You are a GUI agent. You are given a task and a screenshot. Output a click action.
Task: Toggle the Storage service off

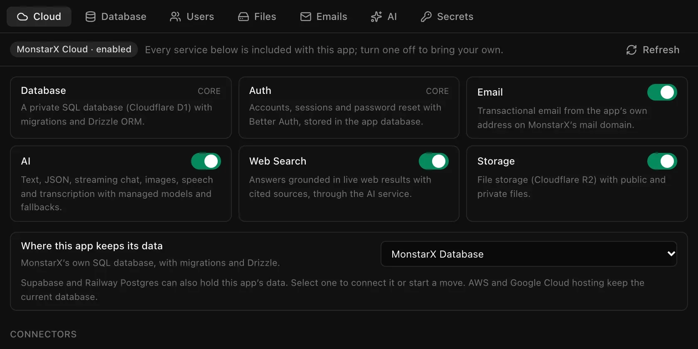(662, 161)
